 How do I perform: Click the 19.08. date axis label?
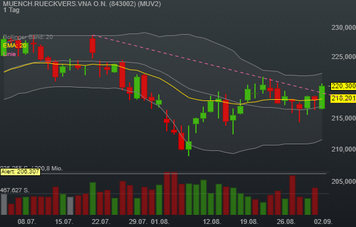pyautogui.click(x=249, y=222)
